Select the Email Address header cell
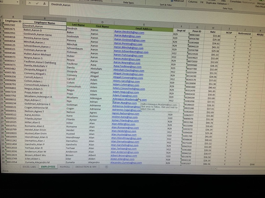The height and width of the screenshot is (198, 265). coord(144,29)
